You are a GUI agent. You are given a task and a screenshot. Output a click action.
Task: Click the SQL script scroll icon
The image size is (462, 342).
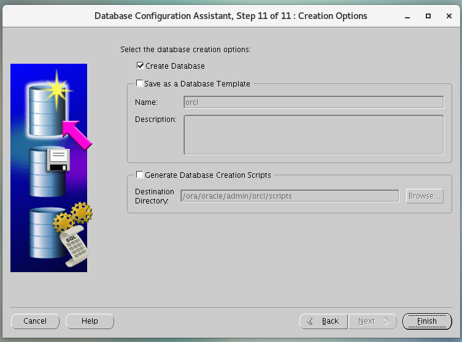[74, 246]
